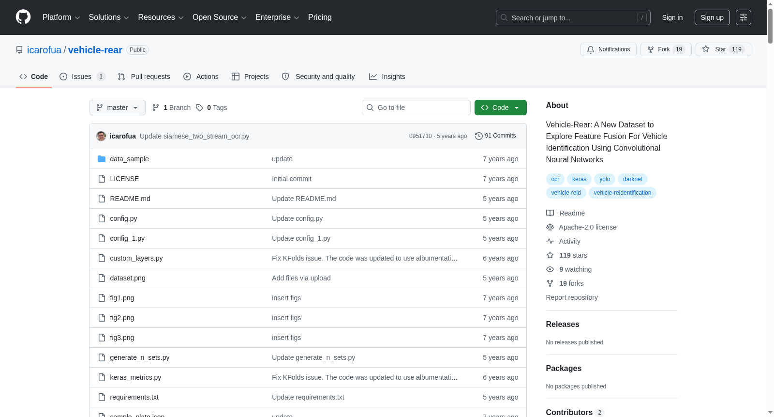Select the vehicle-reidentification topic tag
This screenshot has height=417, width=774.
[x=623, y=193]
